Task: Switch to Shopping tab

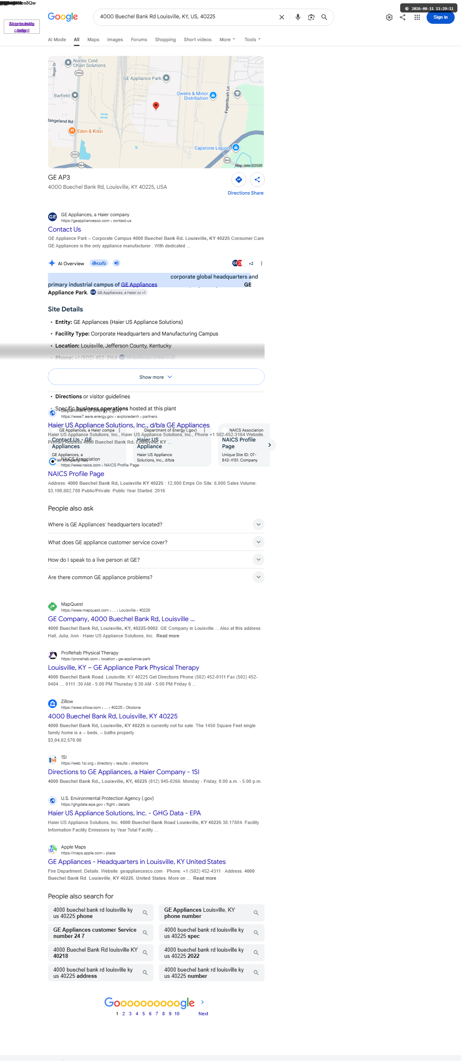Action: 165,39
